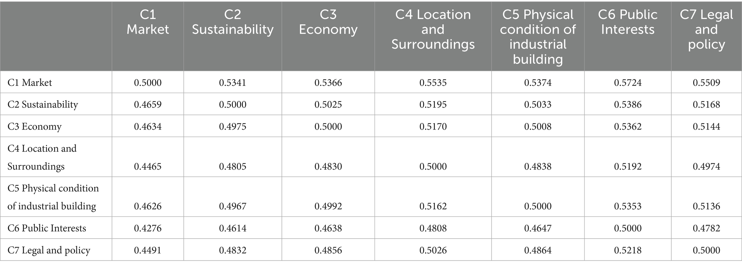The image size is (742, 267).
Task: Select the C4 Location and Surroundings header
Action: pyautogui.click(x=433, y=29)
